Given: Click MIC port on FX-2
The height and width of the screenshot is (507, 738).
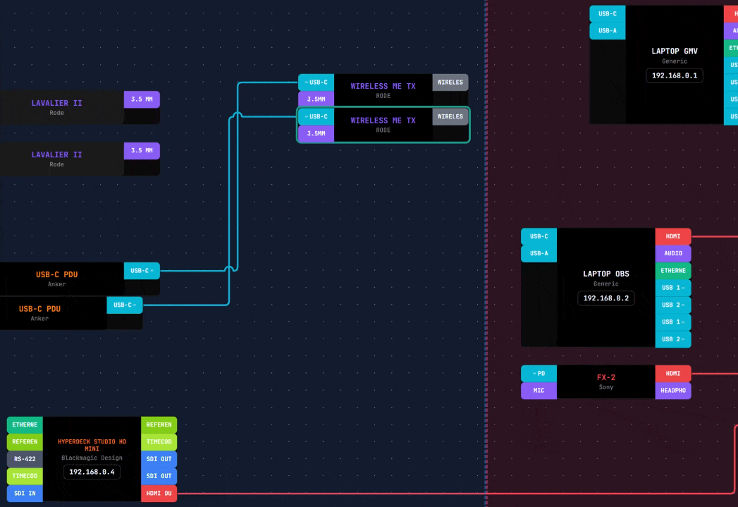Looking at the screenshot, I should (x=539, y=390).
